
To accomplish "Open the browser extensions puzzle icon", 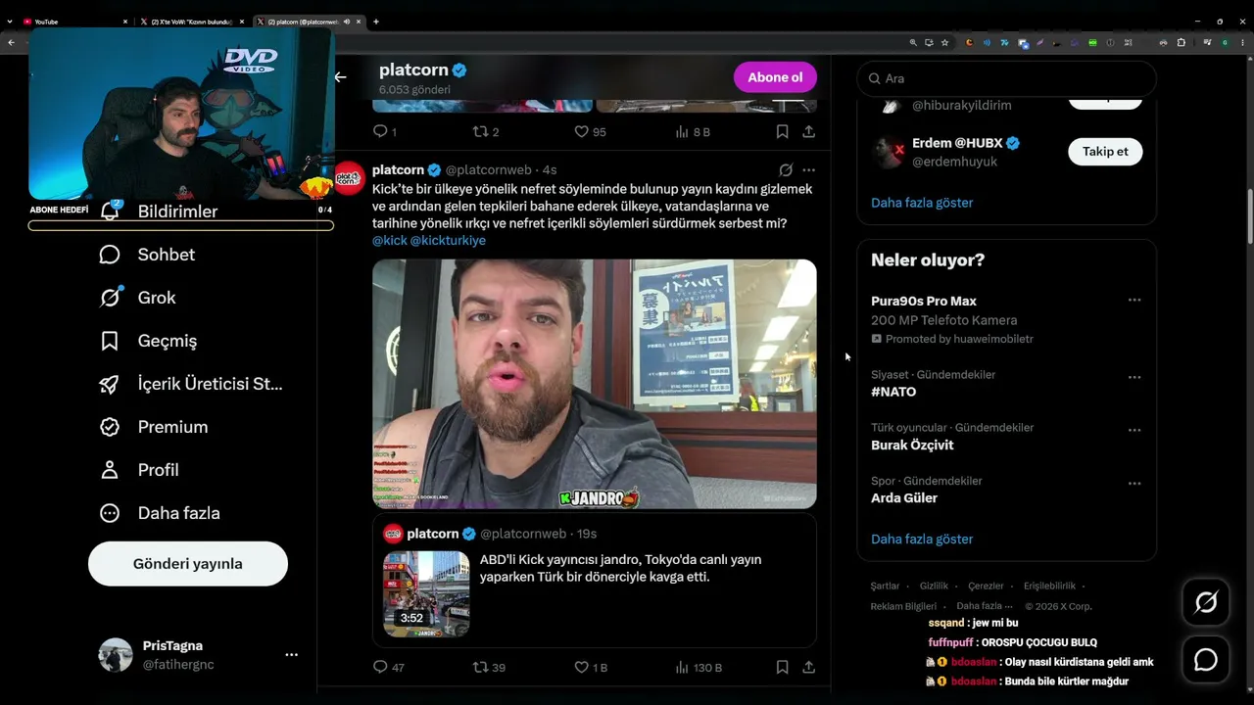I will (x=1181, y=43).
